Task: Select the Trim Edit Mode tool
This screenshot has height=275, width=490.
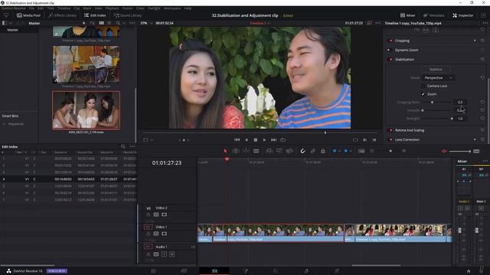Action: (236, 151)
